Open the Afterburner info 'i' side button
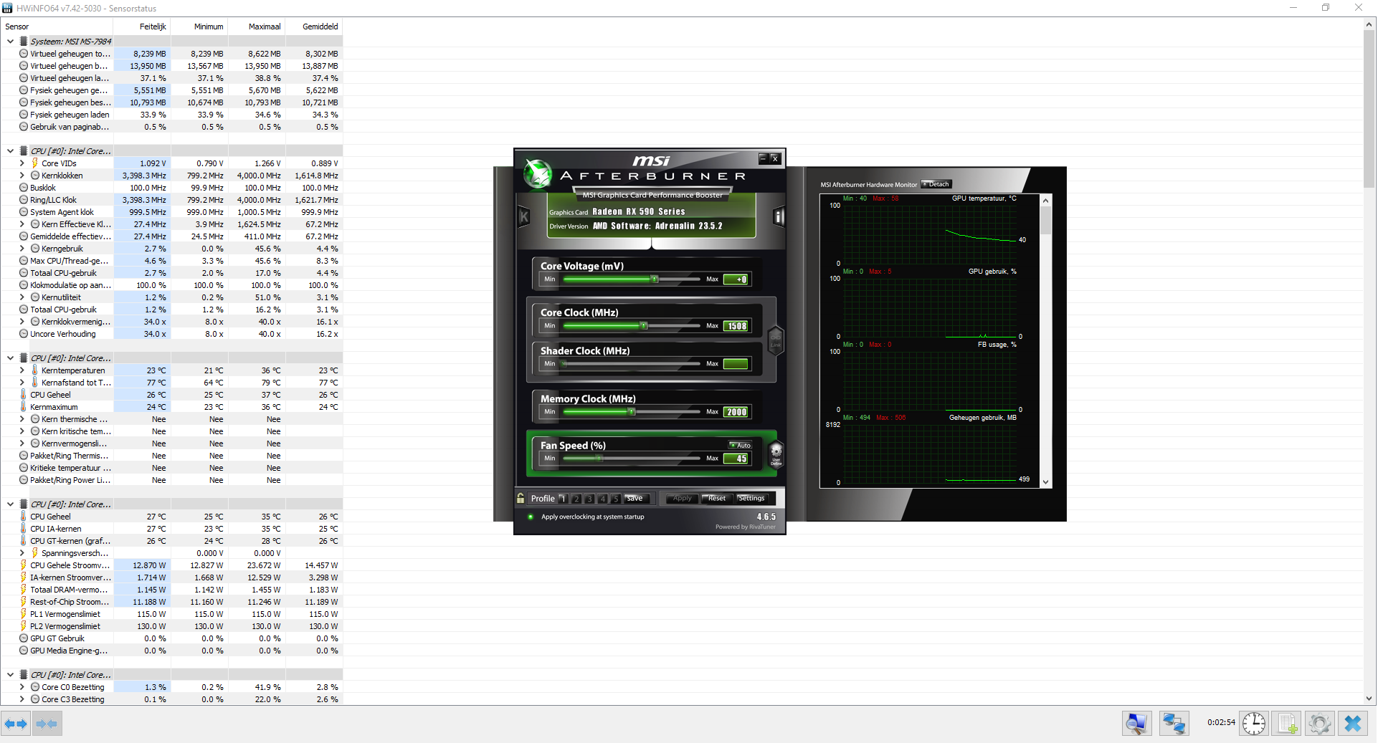Viewport: 1378px width, 743px height. tap(779, 216)
